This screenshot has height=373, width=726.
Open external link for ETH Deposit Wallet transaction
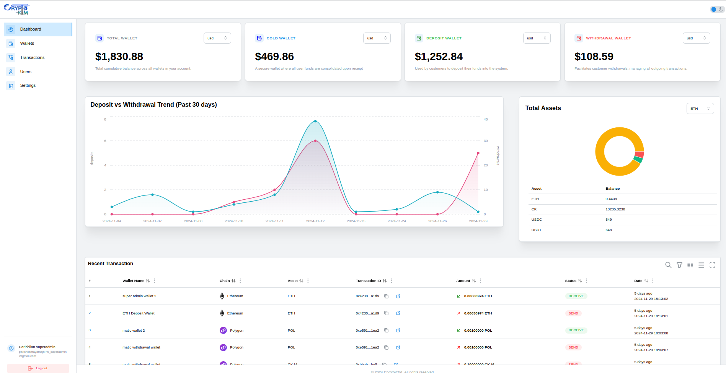[x=398, y=313]
